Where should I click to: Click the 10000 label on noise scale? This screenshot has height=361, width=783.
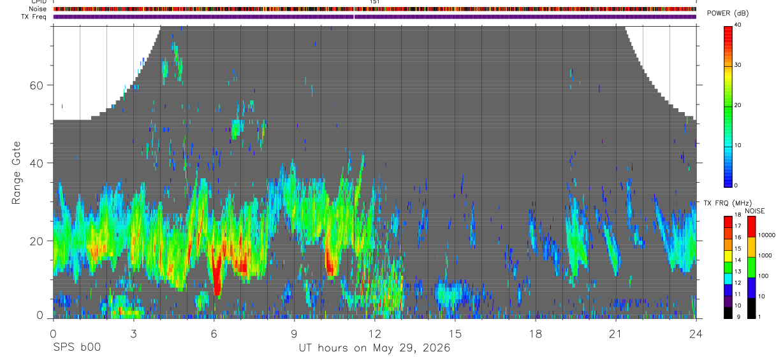pyautogui.click(x=768, y=235)
